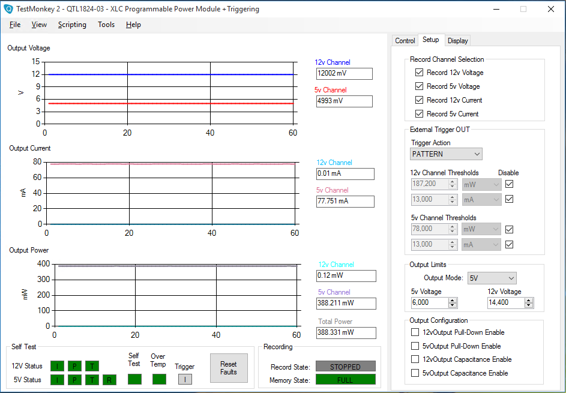Screen dimensions: 566x393
Task: Click the TestMonkey app icon in title bar
Action: [x=8, y=9]
